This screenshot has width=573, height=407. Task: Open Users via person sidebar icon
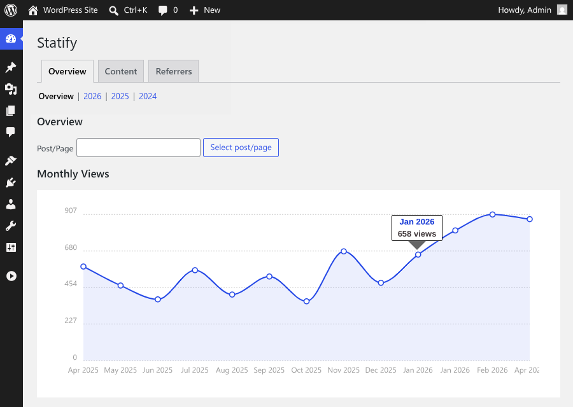11,204
